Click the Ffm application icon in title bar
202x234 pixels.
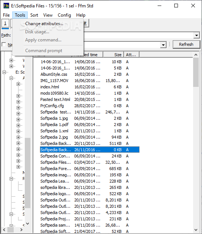coord(6,6)
